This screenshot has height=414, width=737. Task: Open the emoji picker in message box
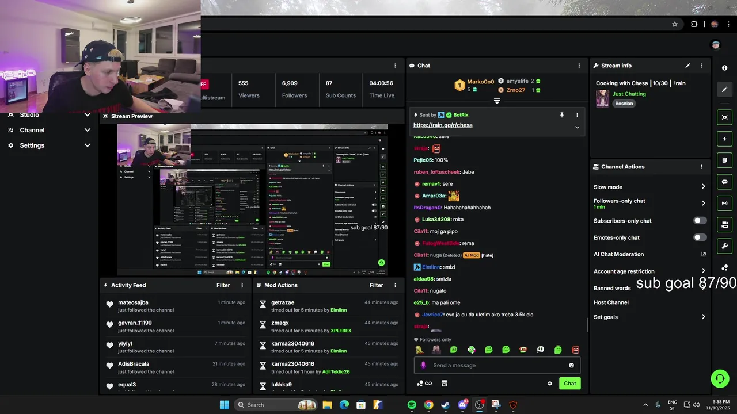tap(571, 365)
